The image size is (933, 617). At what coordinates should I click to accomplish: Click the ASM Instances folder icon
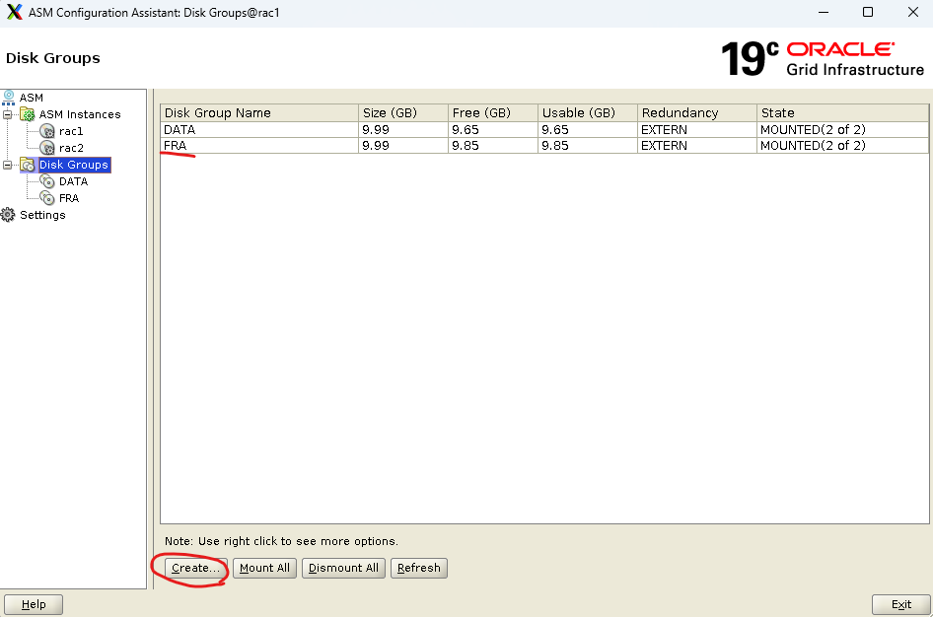click(x=28, y=114)
